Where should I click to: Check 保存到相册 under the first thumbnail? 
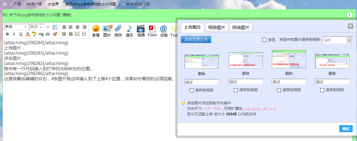192,90
